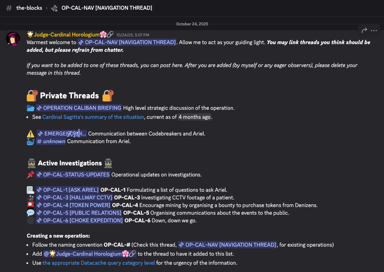Select the OP-CAL-NAV [NAVIGATION THREAD] header title
This screenshot has height=272, width=384.
[x=107, y=8]
